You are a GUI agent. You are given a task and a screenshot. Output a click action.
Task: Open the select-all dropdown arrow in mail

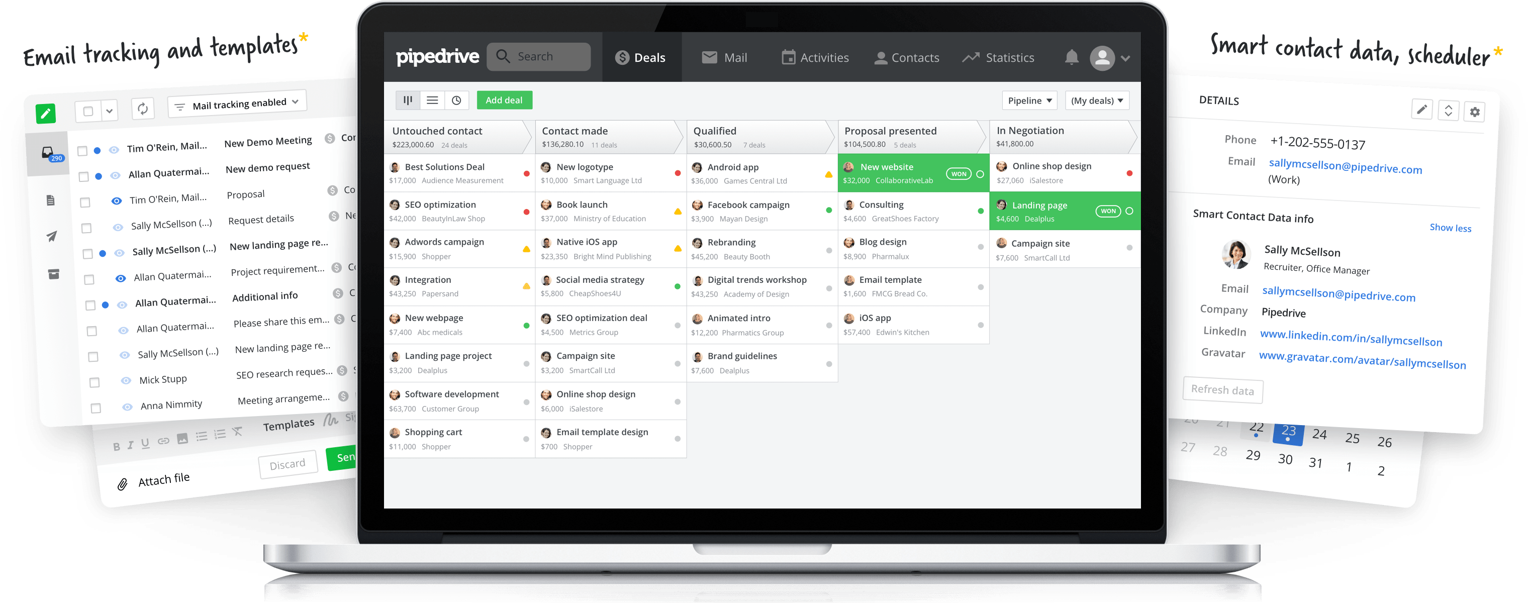click(x=109, y=110)
